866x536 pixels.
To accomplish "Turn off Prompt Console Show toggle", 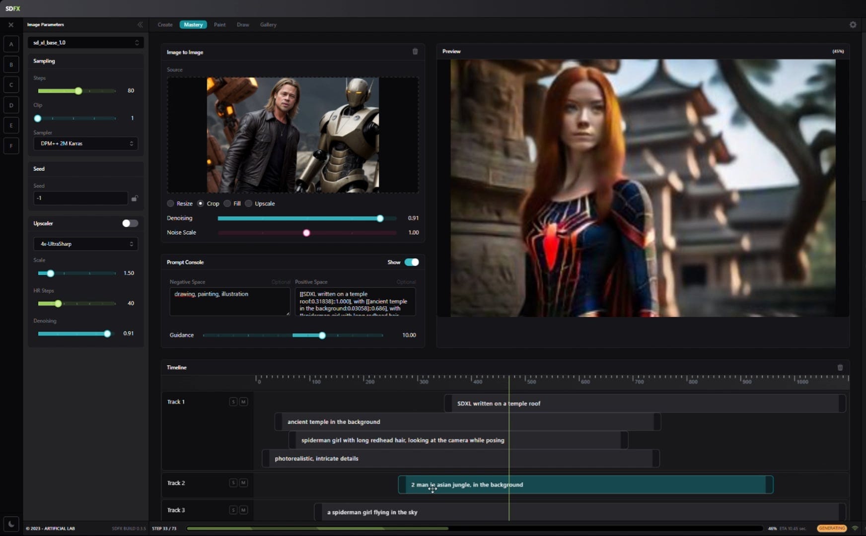I will (412, 262).
